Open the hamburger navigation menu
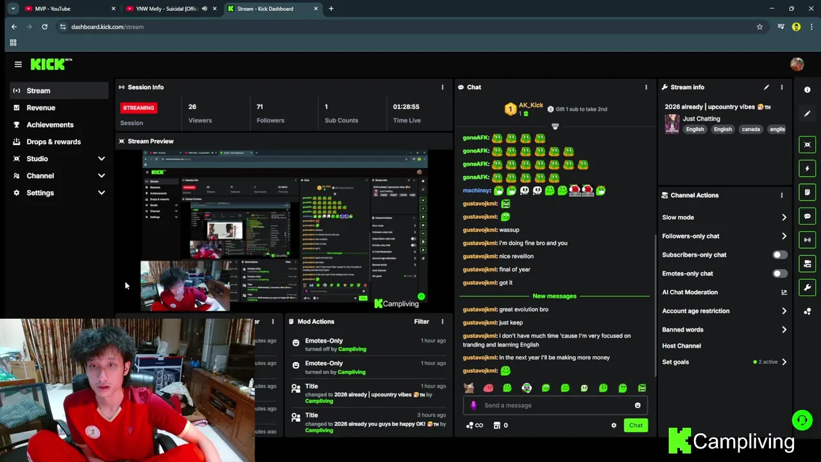Viewport: 821px width, 462px height. 18,64
